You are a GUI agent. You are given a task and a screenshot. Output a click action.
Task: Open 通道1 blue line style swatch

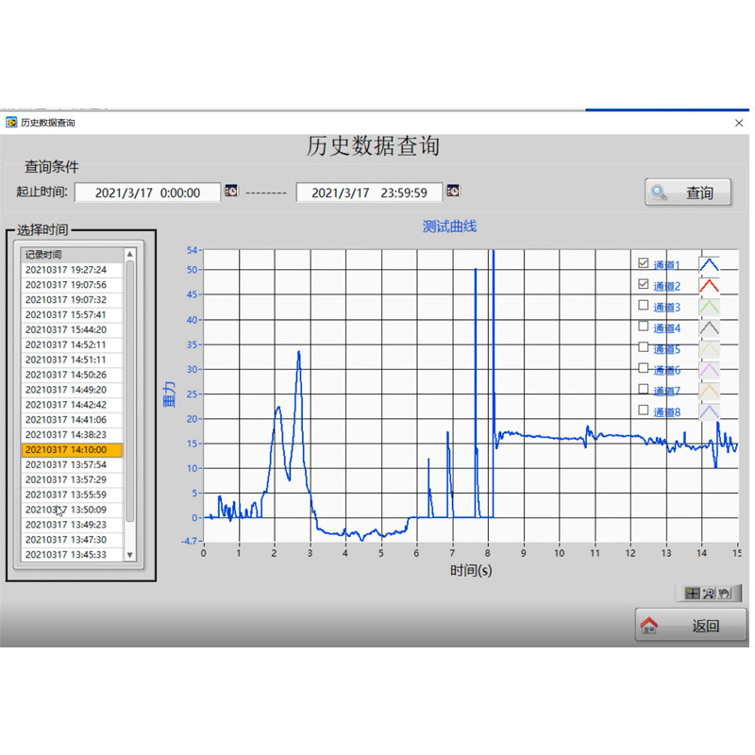click(709, 265)
